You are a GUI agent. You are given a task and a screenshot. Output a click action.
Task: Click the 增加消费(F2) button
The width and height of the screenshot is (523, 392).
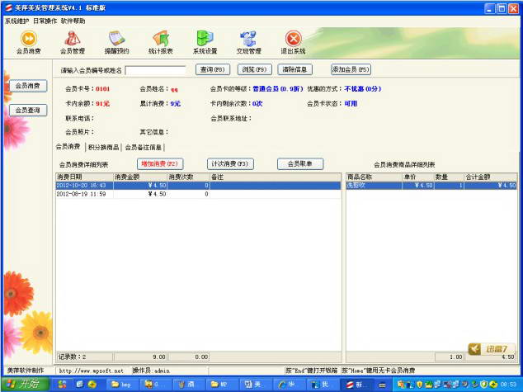[x=160, y=163]
